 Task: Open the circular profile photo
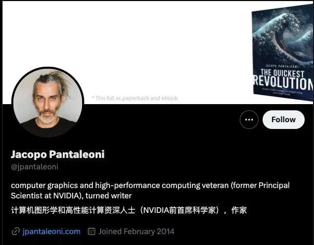point(48,102)
